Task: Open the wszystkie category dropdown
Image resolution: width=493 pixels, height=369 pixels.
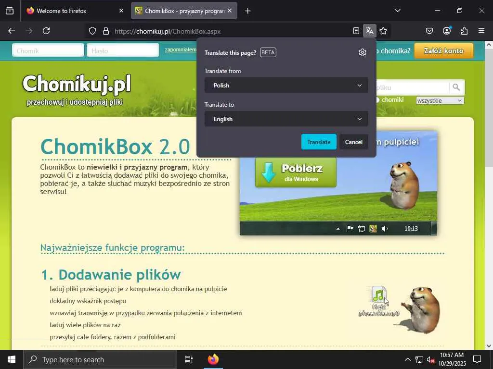Action: [440, 100]
